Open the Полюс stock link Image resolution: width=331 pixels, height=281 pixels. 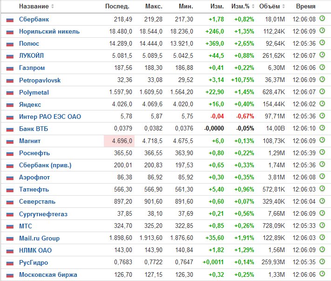pos(29,43)
